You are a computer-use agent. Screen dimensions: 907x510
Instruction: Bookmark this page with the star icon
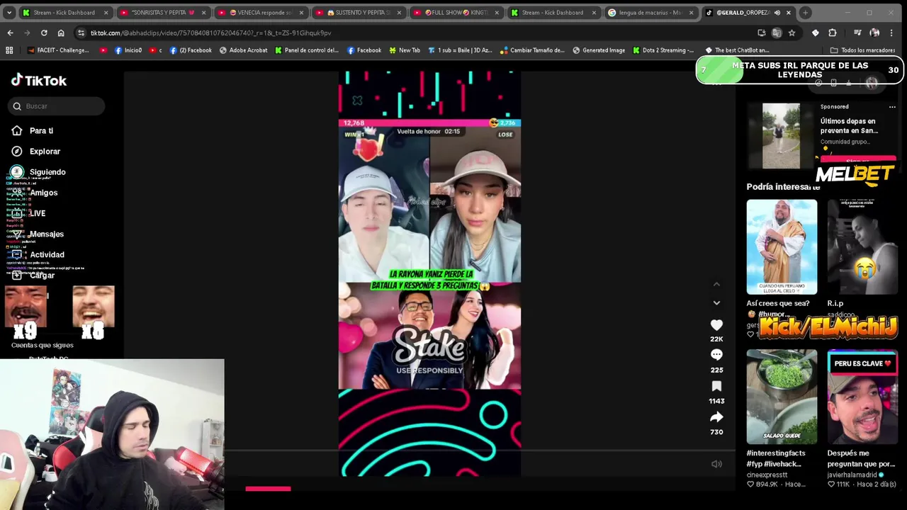click(791, 33)
